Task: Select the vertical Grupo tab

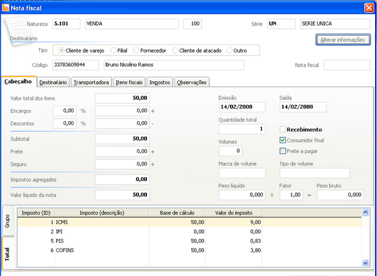Action: (8, 221)
